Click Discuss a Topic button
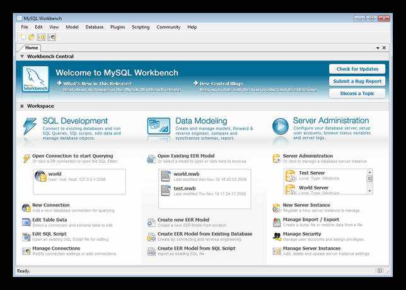 tap(357, 93)
